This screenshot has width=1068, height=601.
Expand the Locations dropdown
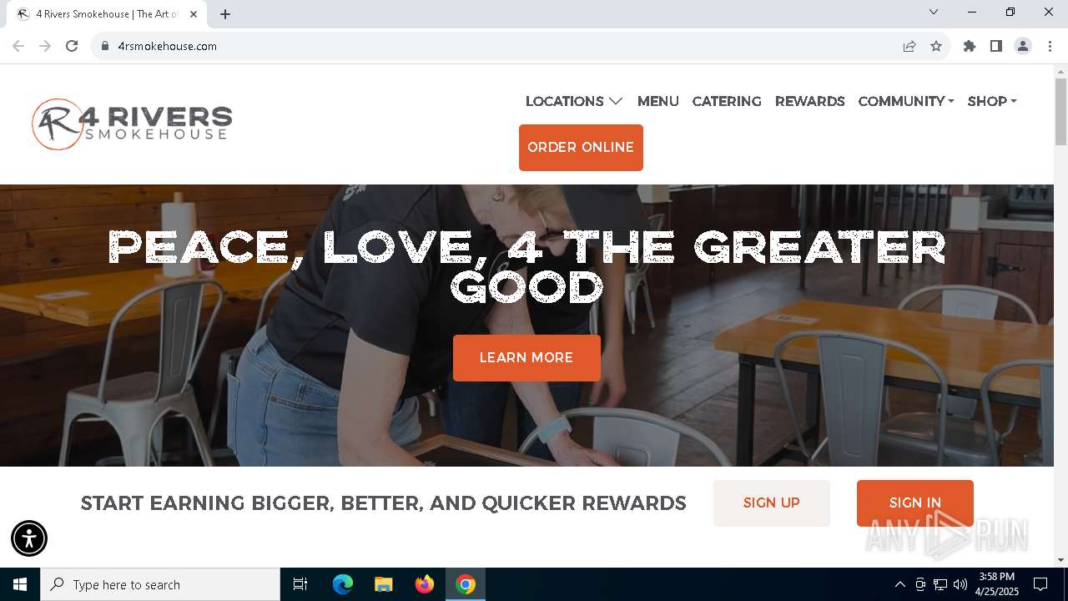tap(574, 101)
